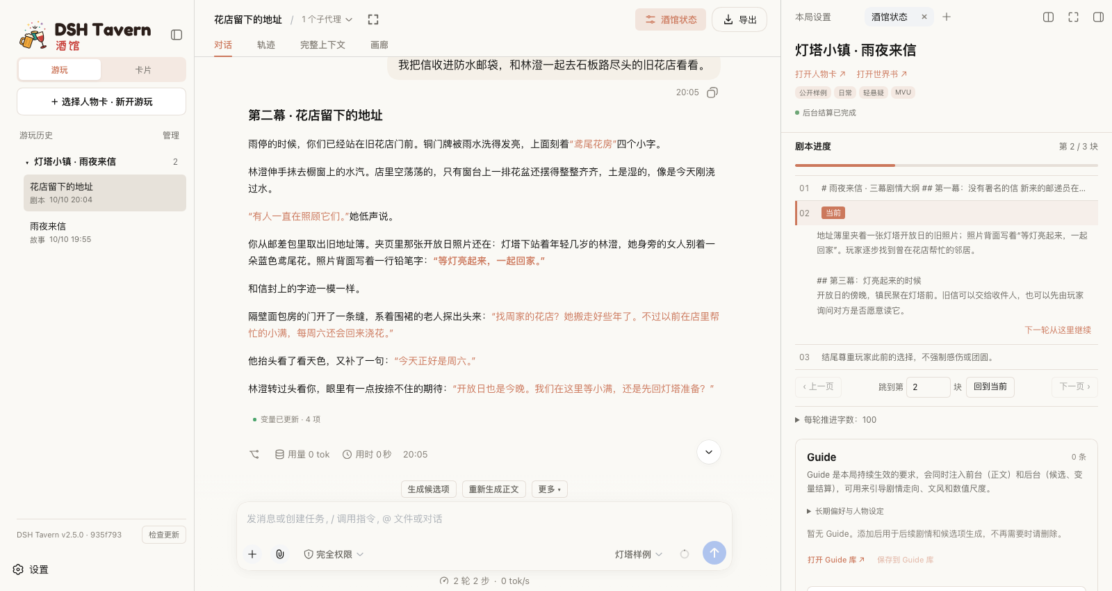Click the loading spinner icon in composer
Screen dimensions: 1112x591
point(685,554)
